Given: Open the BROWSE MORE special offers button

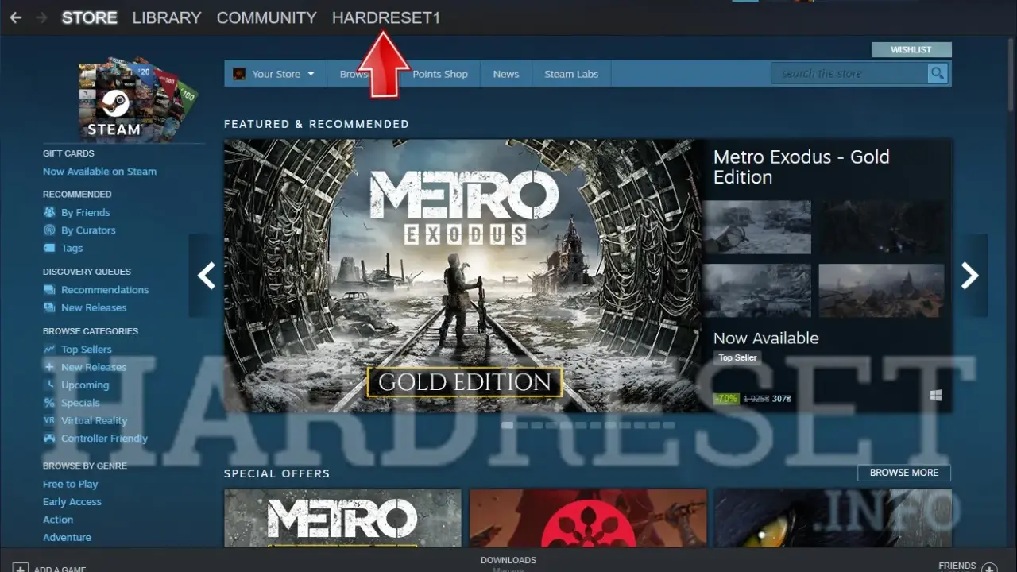Looking at the screenshot, I should [x=904, y=473].
